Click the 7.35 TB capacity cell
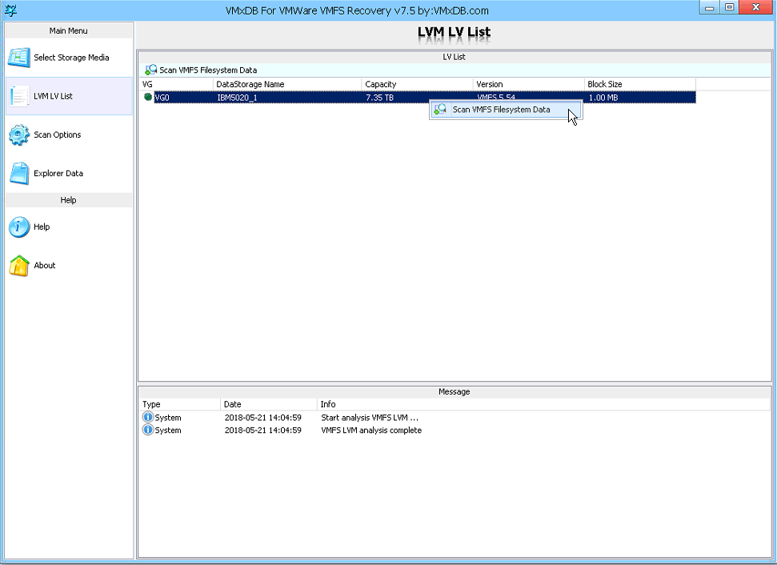This screenshot has height=565, width=777. pos(379,98)
